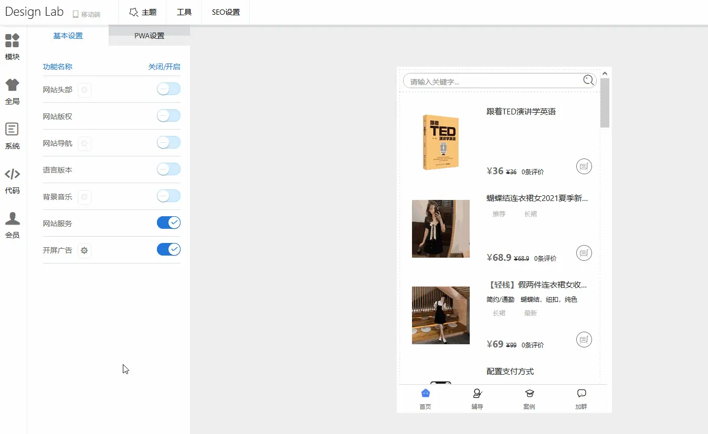708x434 pixels.
Task: Disable the 开屏广告 toggle
Action: pyautogui.click(x=168, y=249)
